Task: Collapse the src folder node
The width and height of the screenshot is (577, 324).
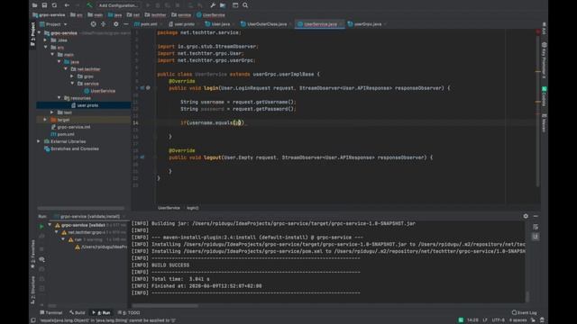Action: 46,47
